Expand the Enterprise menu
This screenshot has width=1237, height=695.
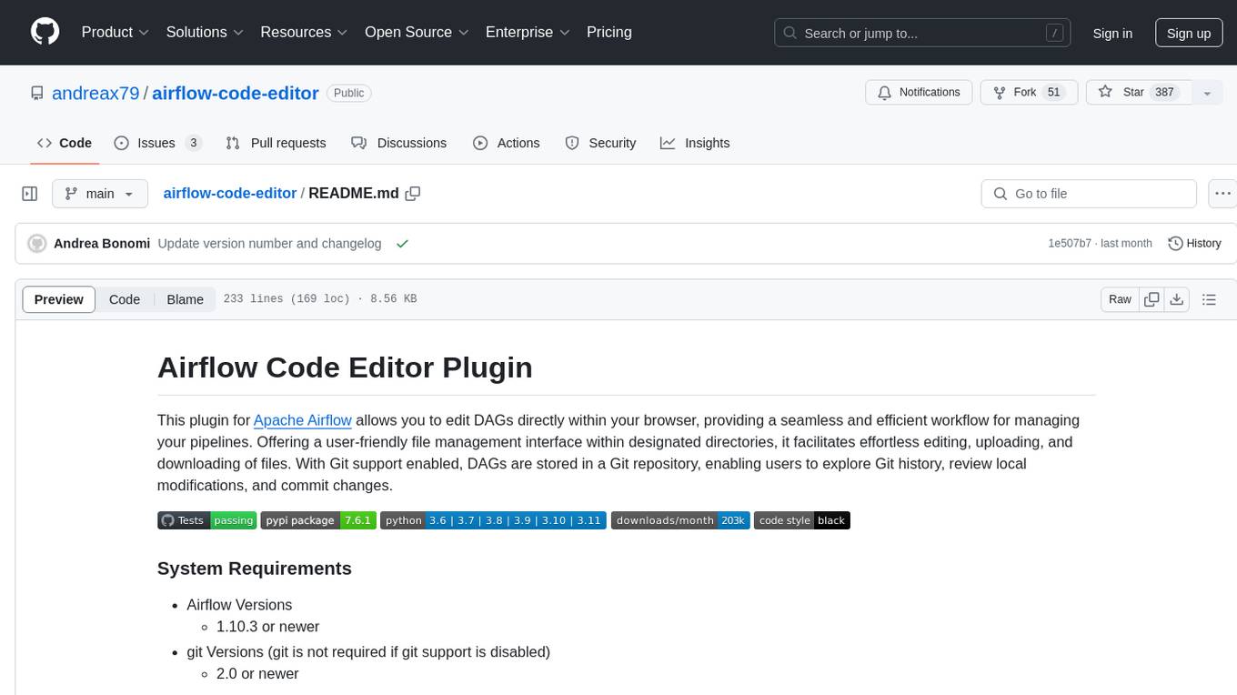[528, 32]
